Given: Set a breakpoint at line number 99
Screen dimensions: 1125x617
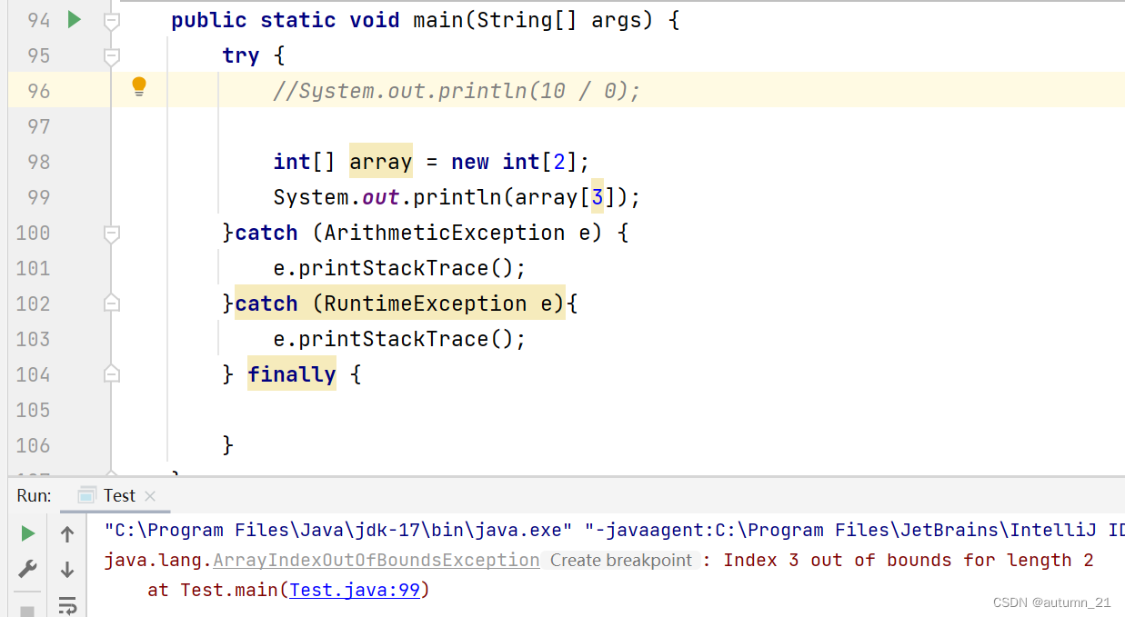Looking at the screenshot, I should pyautogui.click(x=39, y=198).
